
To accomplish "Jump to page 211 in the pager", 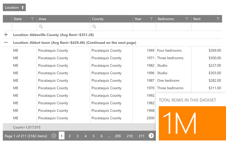I will 141,136.
